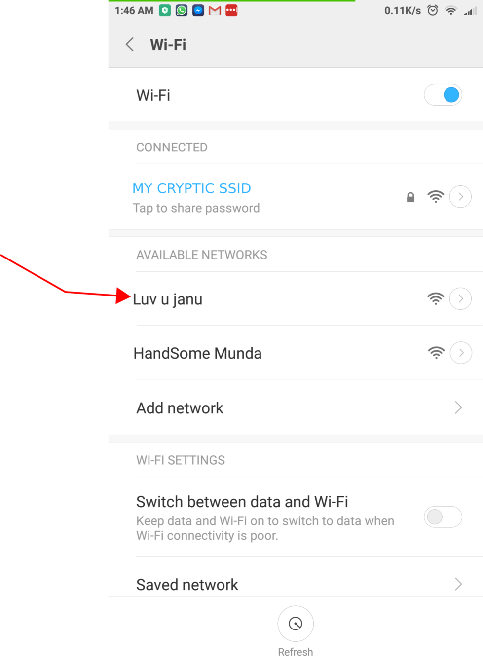Turn off the main Wi-Fi switch
The width and height of the screenshot is (483, 666).
point(443,95)
